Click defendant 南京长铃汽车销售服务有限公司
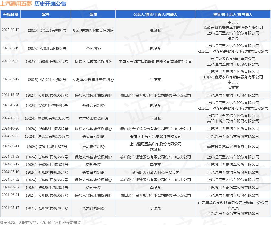Viewport: 271px width, 225px height. tap(233, 147)
